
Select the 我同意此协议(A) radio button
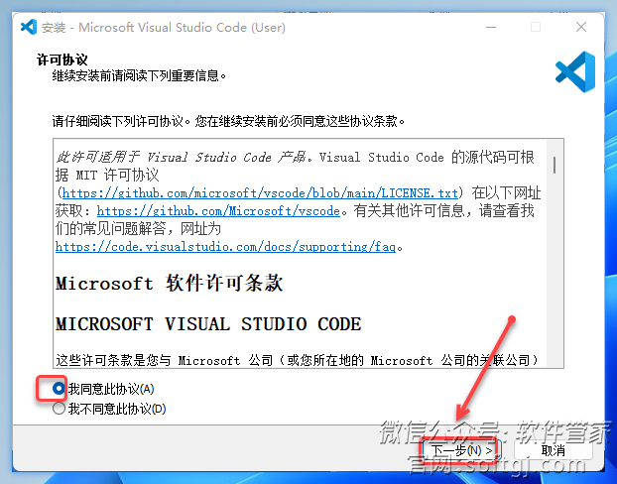(x=59, y=389)
